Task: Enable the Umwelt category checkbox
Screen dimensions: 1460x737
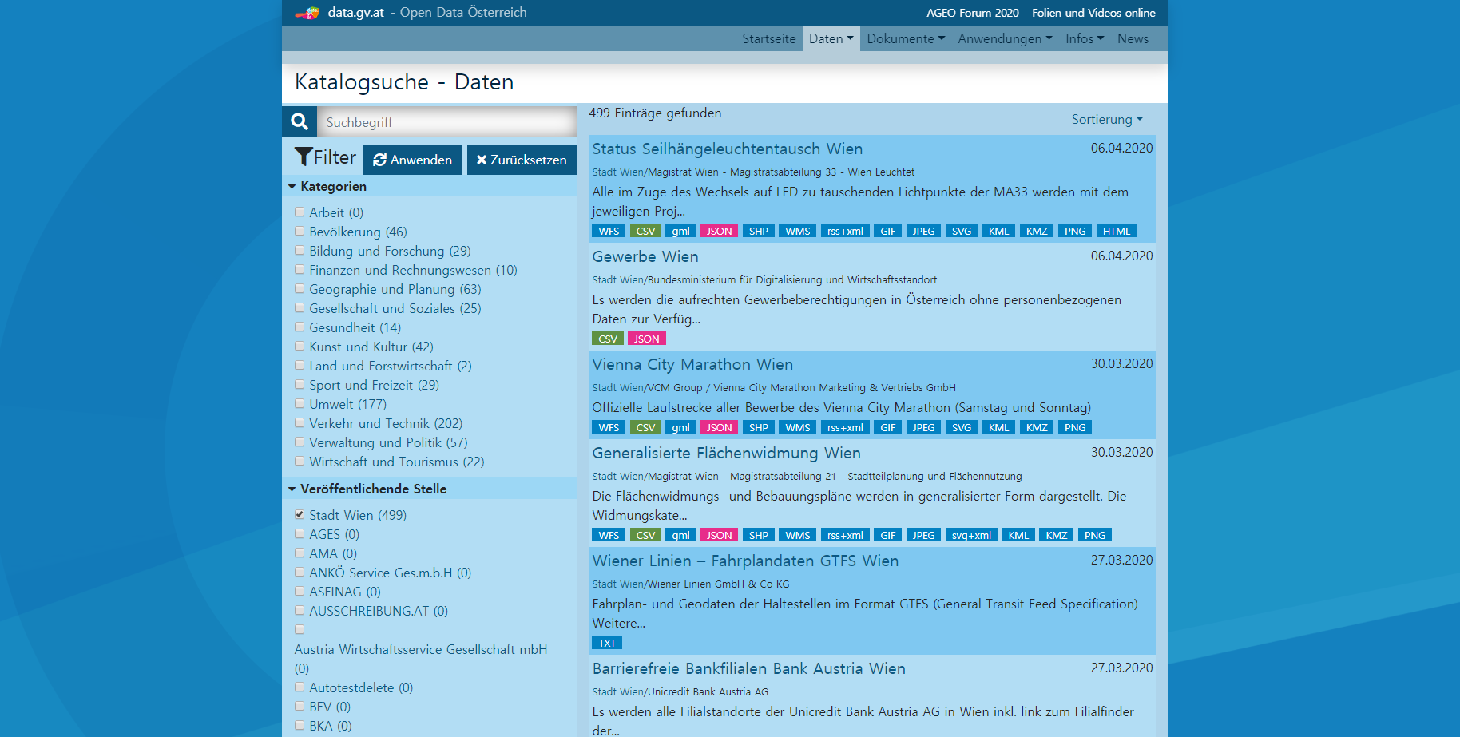Action: tap(300, 404)
